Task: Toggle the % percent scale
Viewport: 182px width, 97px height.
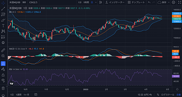Action: [x=158, y=95]
